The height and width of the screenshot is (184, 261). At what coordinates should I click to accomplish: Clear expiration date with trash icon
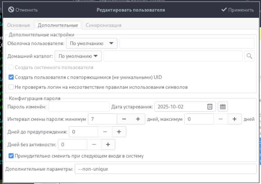click(210, 107)
